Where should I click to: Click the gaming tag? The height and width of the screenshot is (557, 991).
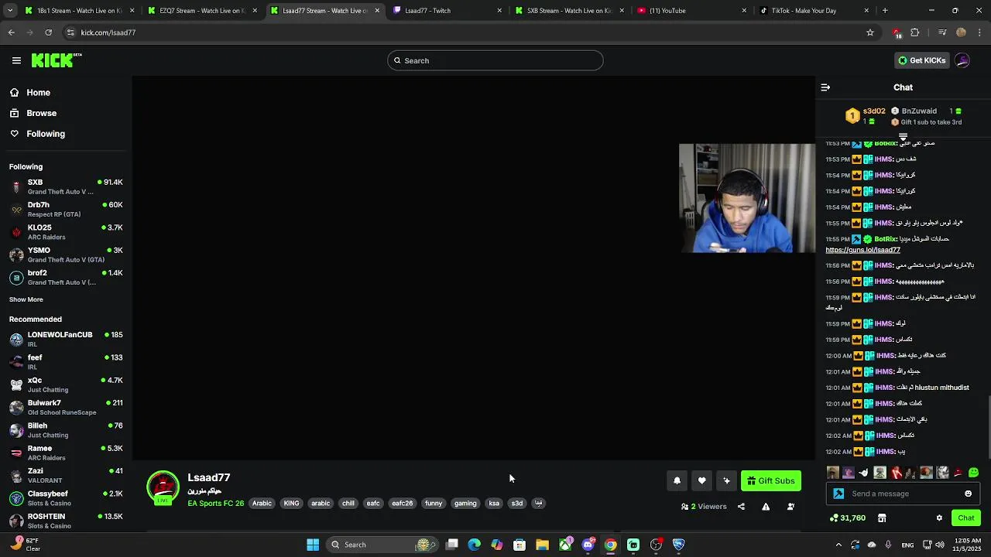(465, 504)
